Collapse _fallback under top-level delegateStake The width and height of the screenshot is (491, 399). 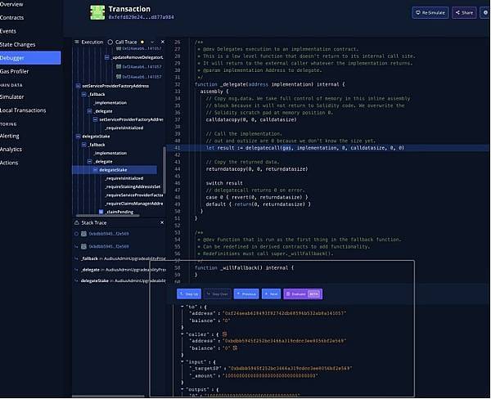(84, 145)
